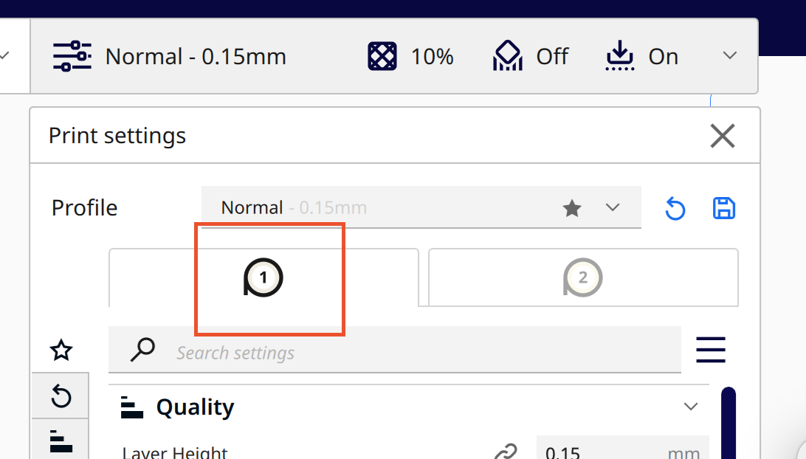Toggle the Layer Height link icon

506,451
